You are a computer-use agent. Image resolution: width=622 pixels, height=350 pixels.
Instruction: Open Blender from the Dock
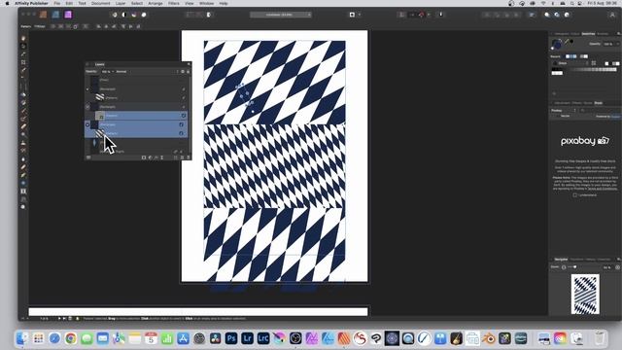tap(489, 338)
